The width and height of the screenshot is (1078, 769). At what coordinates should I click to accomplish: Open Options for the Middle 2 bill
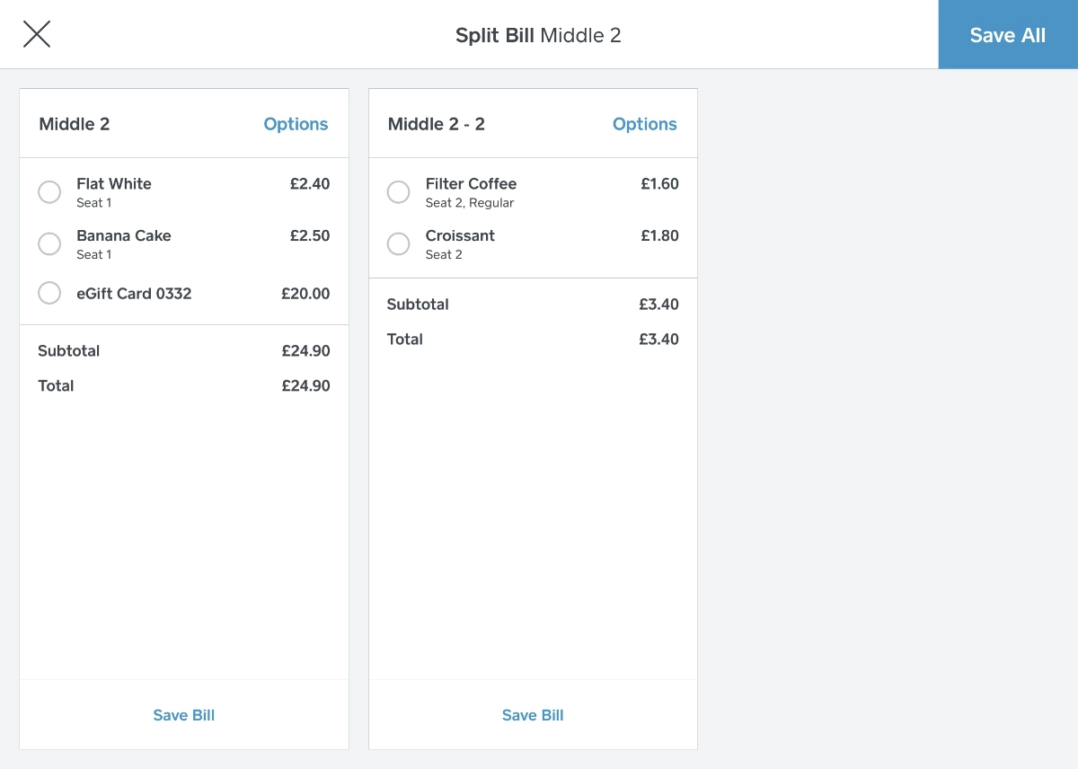[x=296, y=124]
